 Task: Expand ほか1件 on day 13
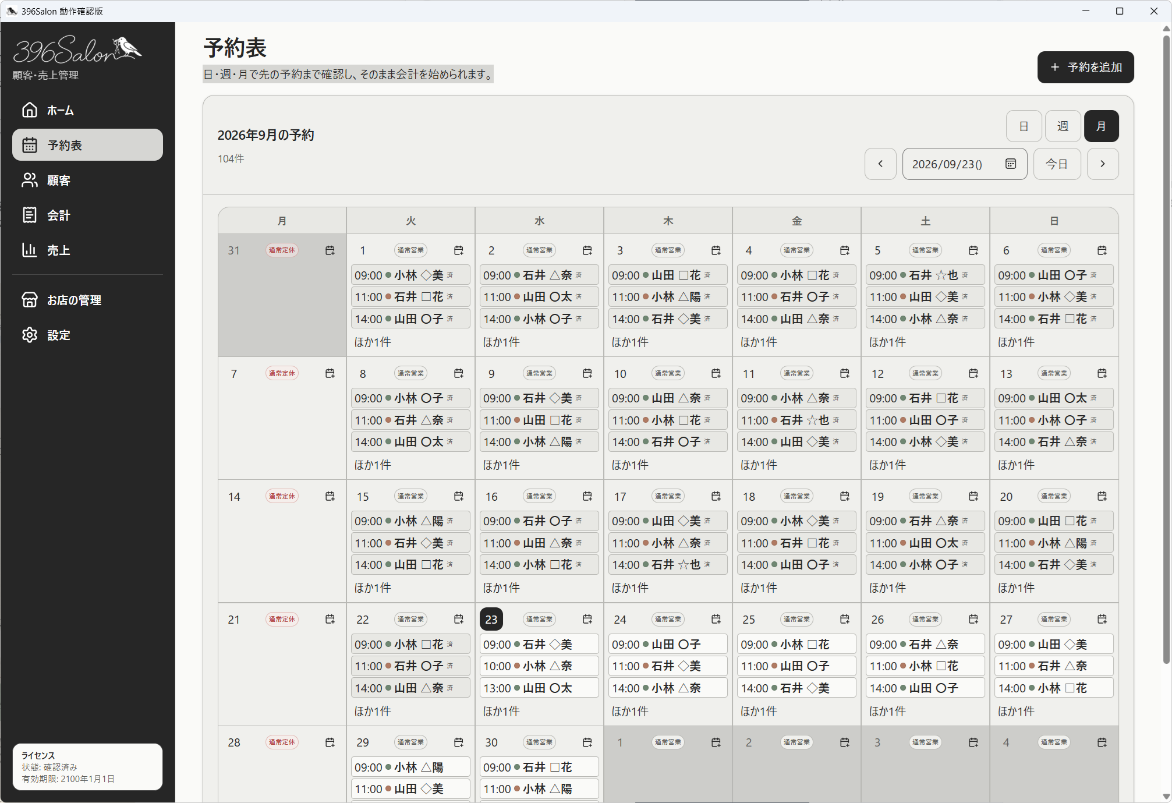[x=1016, y=465]
